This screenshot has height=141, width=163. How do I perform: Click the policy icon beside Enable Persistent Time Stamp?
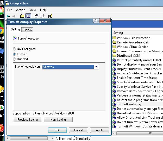click(x=114, y=78)
